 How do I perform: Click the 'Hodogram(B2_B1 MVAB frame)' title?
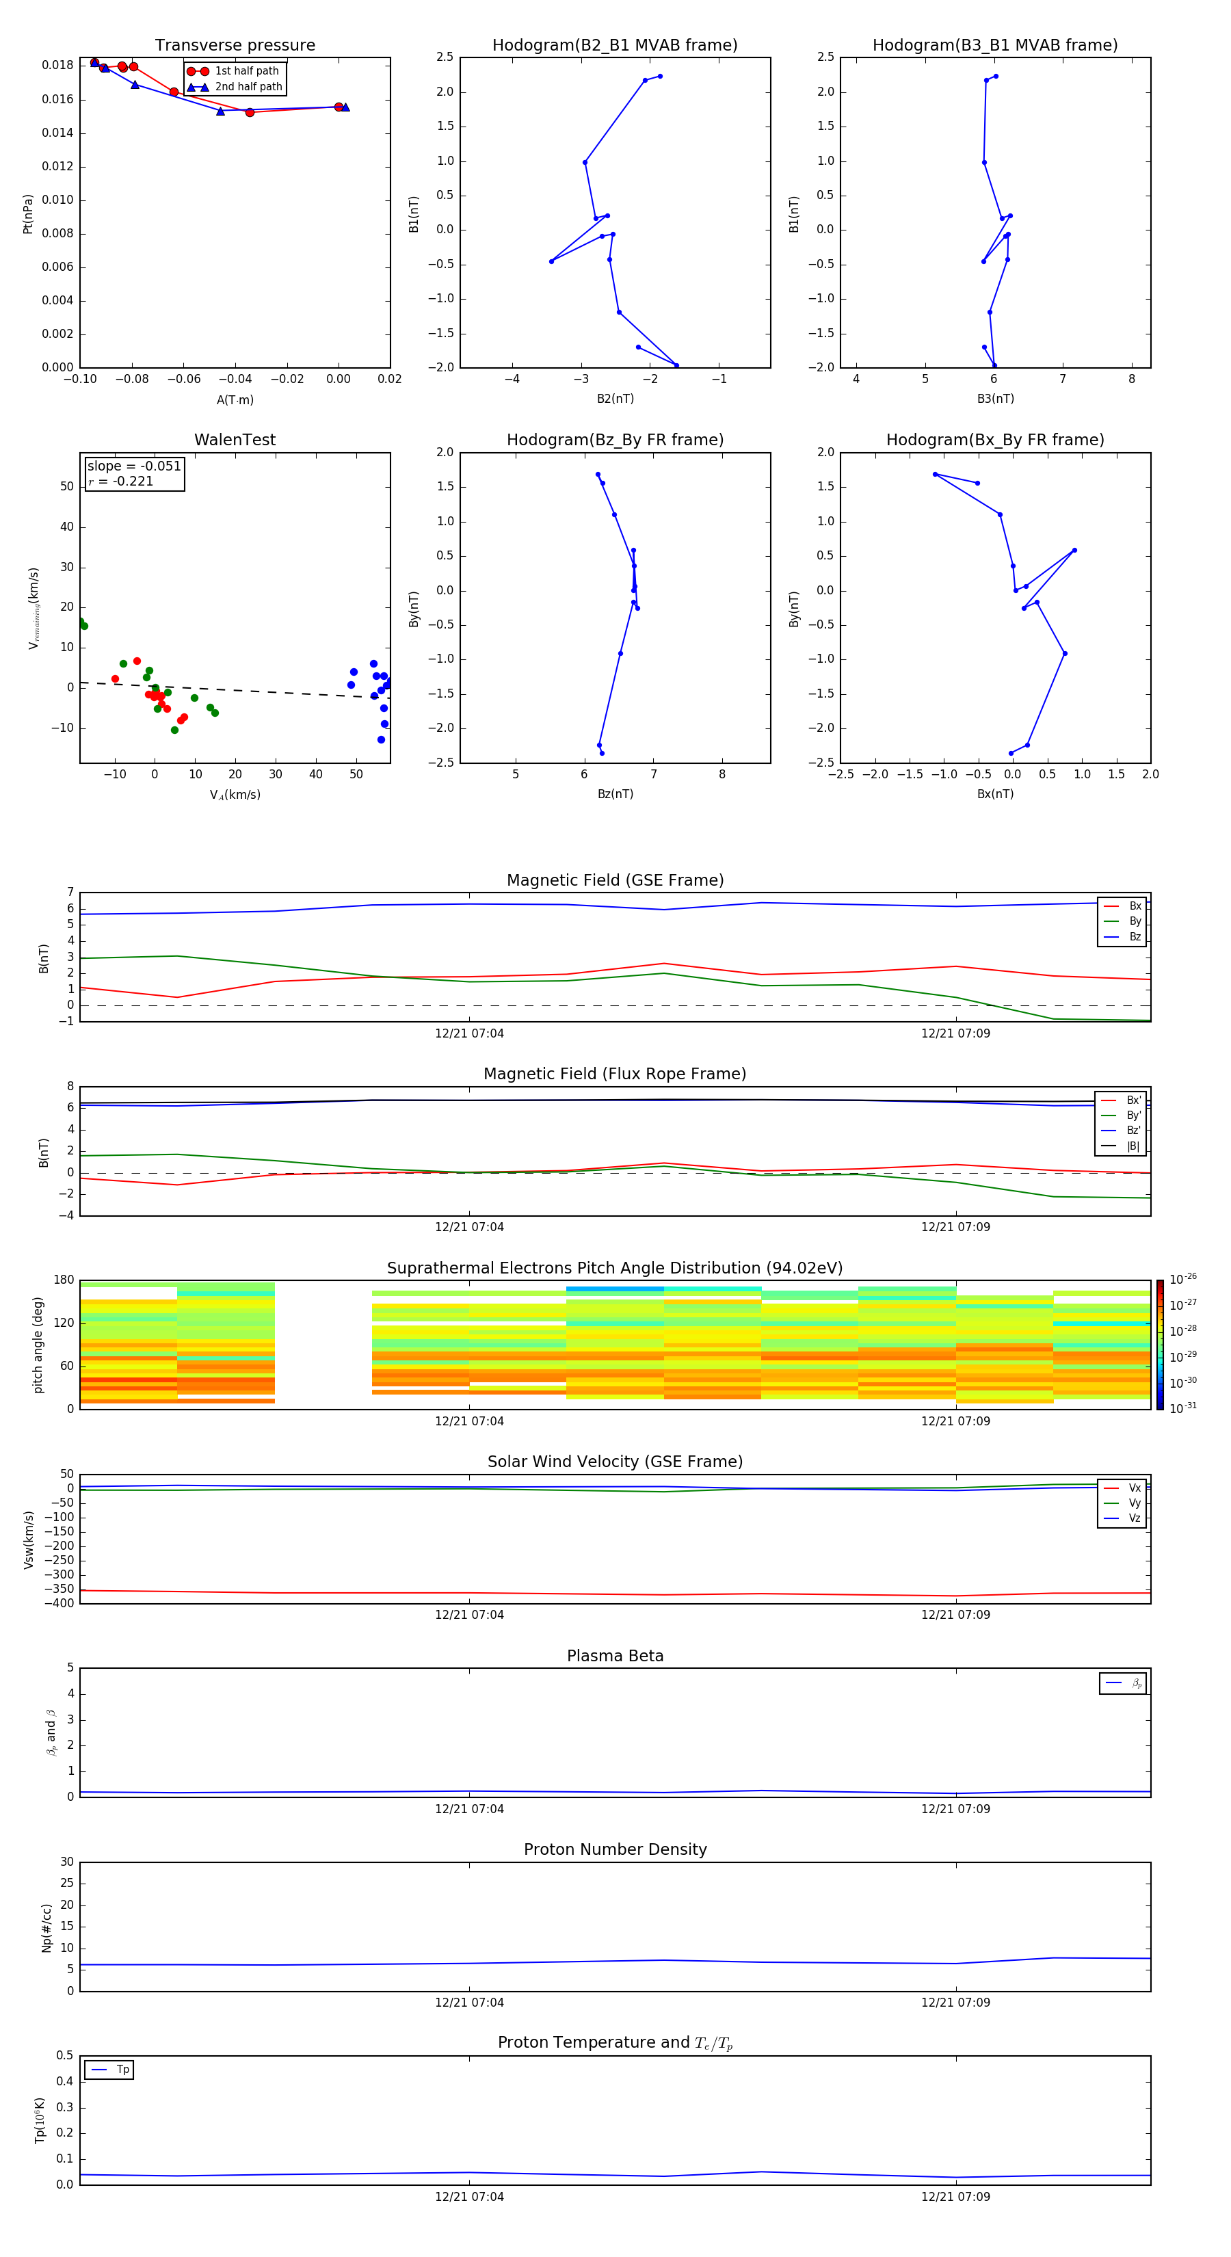[x=615, y=44]
